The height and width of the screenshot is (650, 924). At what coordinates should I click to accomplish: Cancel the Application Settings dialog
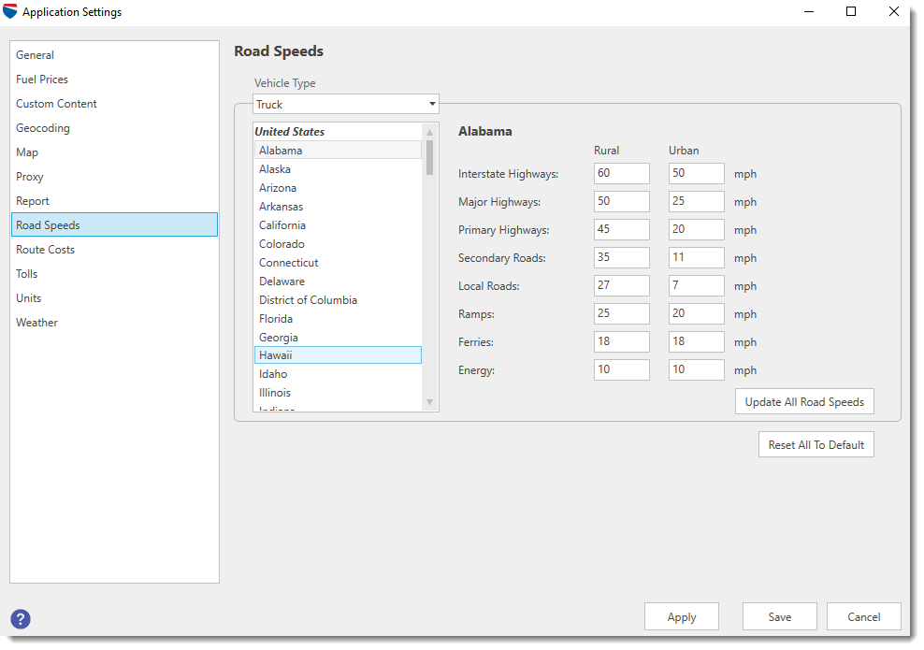pyautogui.click(x=863, y=617)
